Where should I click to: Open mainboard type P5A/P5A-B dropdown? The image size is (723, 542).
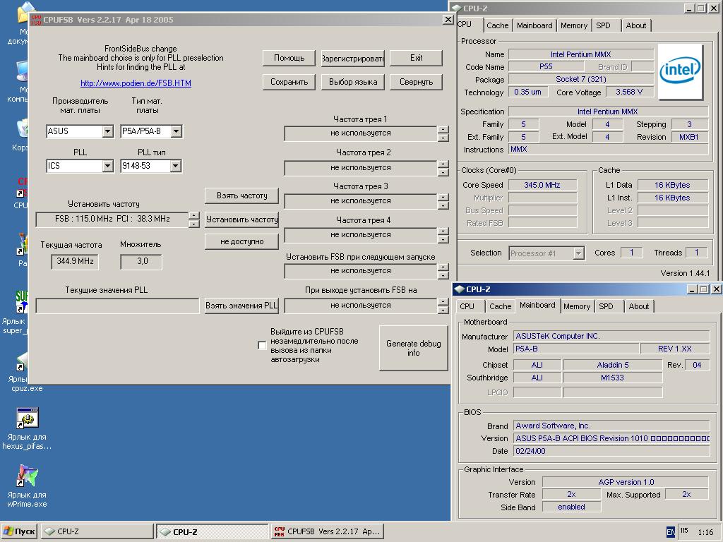[x=176, y=131]
